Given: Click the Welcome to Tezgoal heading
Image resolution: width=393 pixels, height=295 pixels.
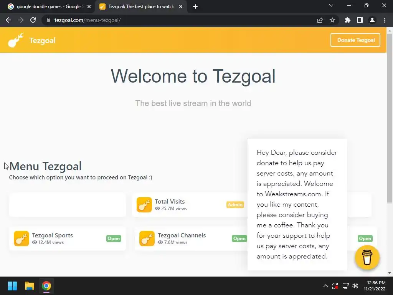Looking at the screenshot, I should click(193, 76).
